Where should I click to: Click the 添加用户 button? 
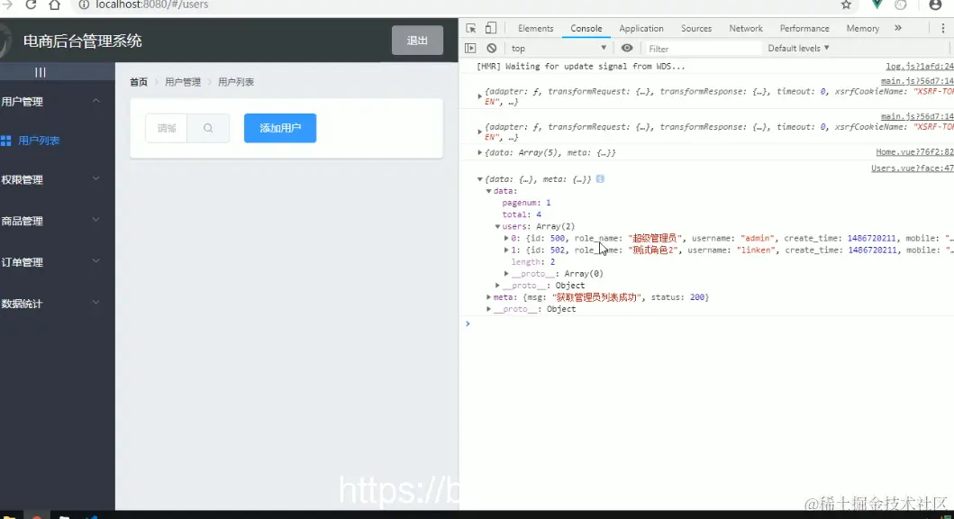280,128
